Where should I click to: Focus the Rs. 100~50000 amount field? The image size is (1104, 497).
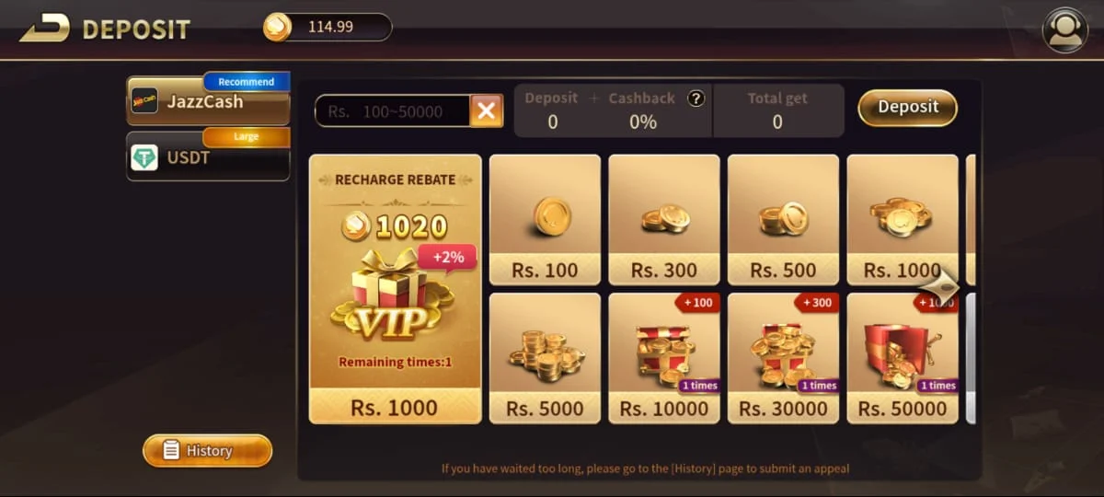tap(392, 111)
